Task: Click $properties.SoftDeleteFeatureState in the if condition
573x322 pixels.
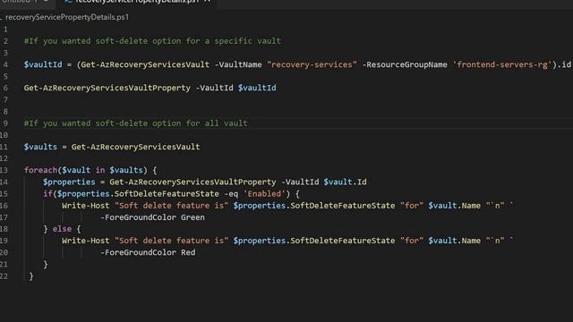Action: (138, 193)
